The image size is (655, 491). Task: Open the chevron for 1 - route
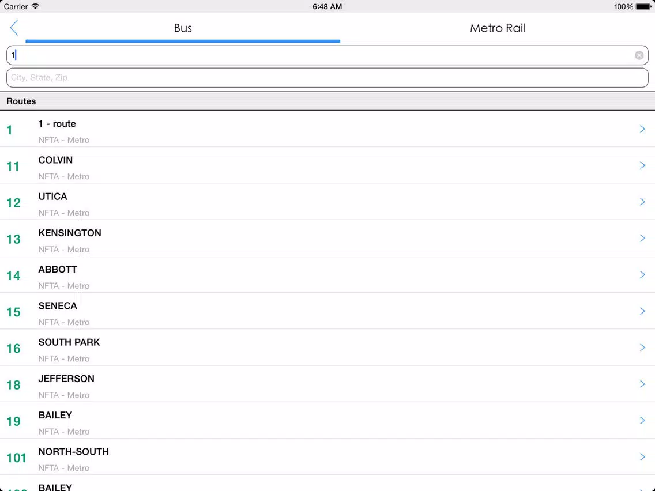pos(642,129)
